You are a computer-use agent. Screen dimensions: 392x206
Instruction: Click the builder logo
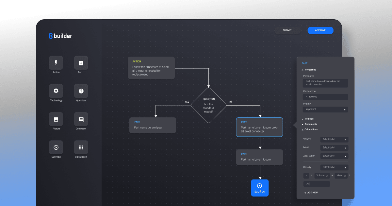coord(60,36)
